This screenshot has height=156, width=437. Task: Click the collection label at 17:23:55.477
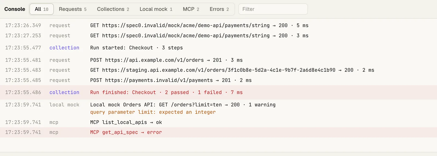[64, 48]
